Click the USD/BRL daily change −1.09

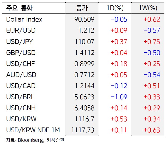tap(119, 97)
